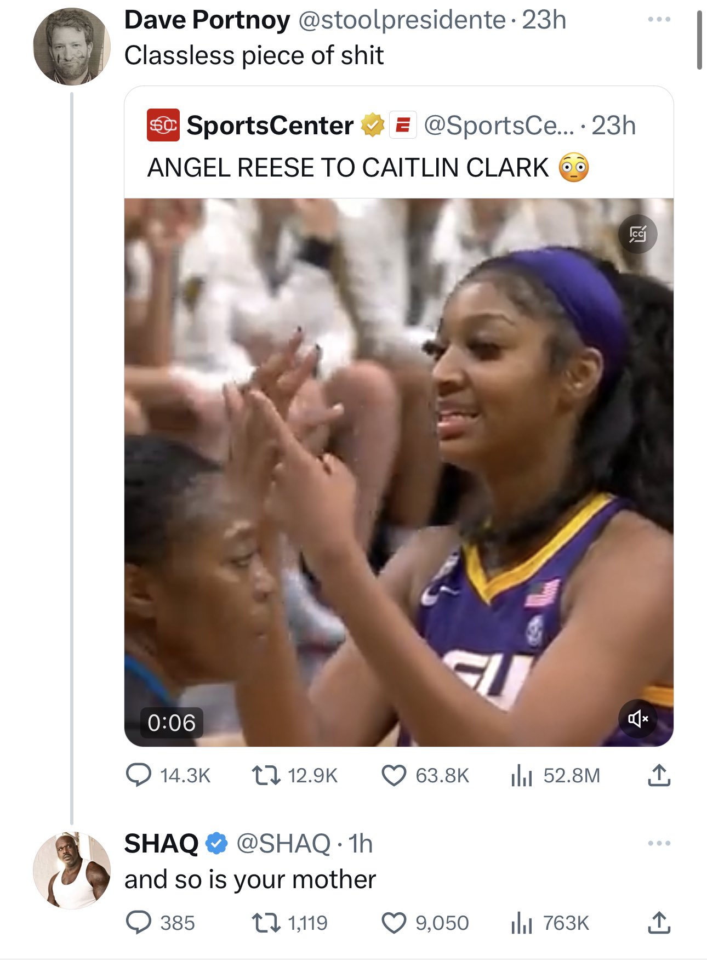Share SHAQ's reply tweet

point(659,923)
